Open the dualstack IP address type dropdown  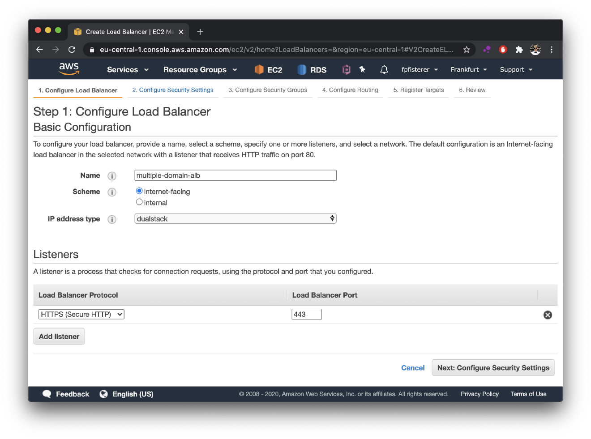(235, 218)
